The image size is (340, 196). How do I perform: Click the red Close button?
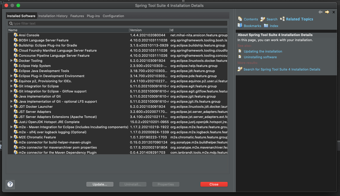(214, 184)
